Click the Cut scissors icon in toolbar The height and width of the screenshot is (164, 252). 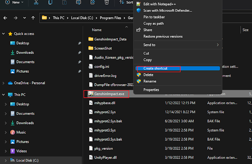[x=36, y=2]
